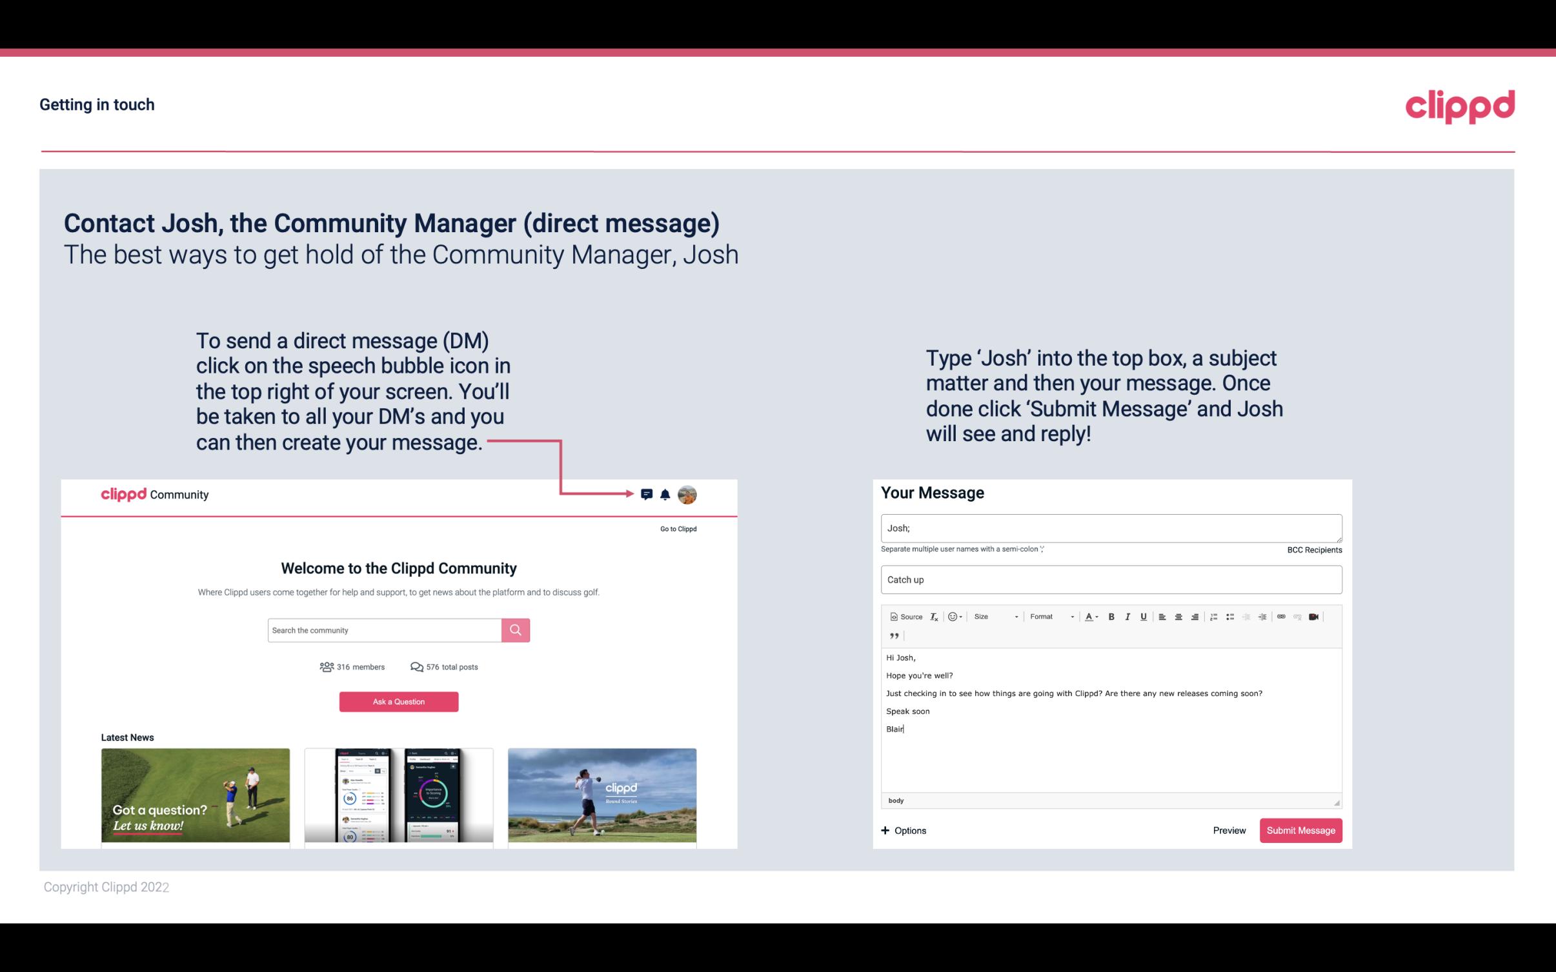Toggle ordered list formatting button

[x=1213, y=616]
